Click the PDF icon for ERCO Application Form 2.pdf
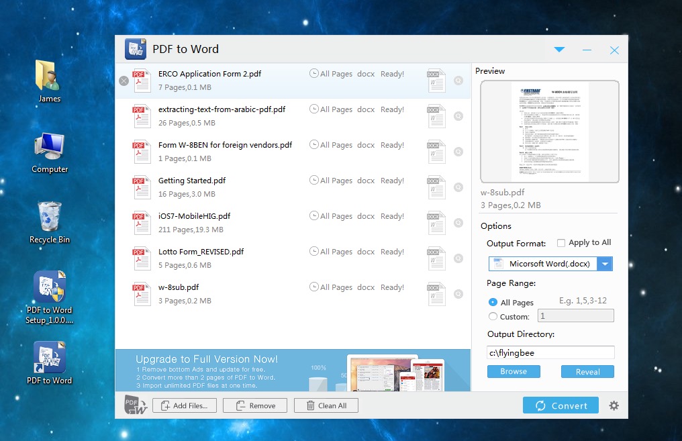The height and width of the screenshot is (441, 682). pos(142,80)
